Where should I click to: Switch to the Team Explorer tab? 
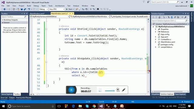(x=180, y=94)
